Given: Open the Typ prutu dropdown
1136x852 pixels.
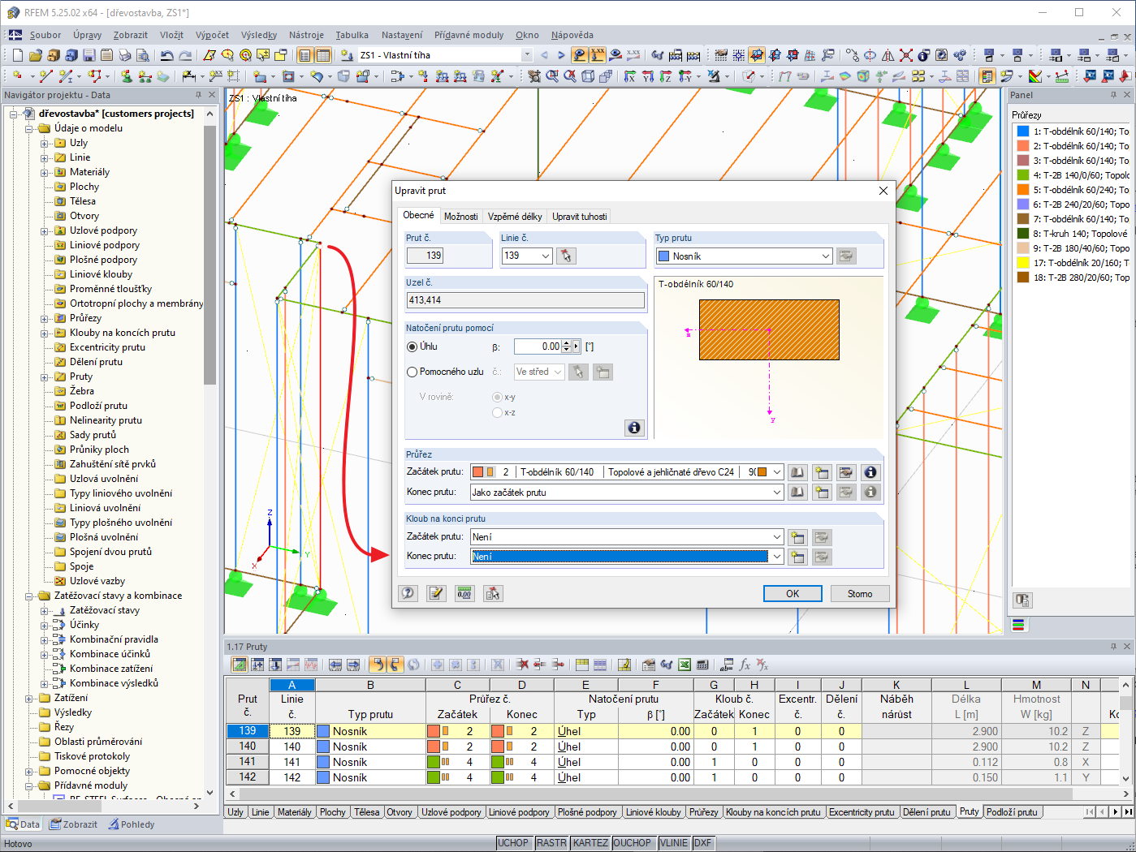Looking at the screenshot, I should coord(825,256).
